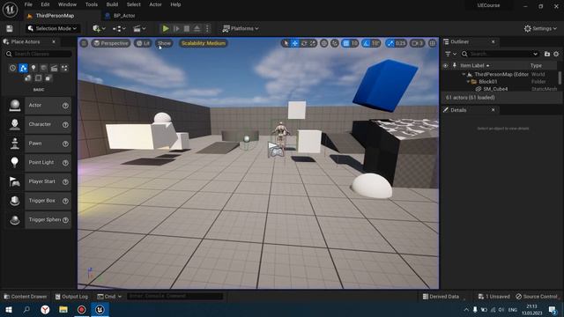Screen dimensions: 564x317
Task: Open the Lit view mode dropdown
Action: (143, 43)
